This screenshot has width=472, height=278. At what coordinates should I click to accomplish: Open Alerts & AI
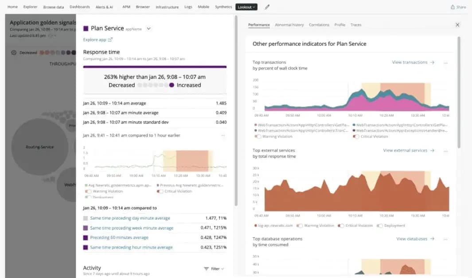coord(104,7)
